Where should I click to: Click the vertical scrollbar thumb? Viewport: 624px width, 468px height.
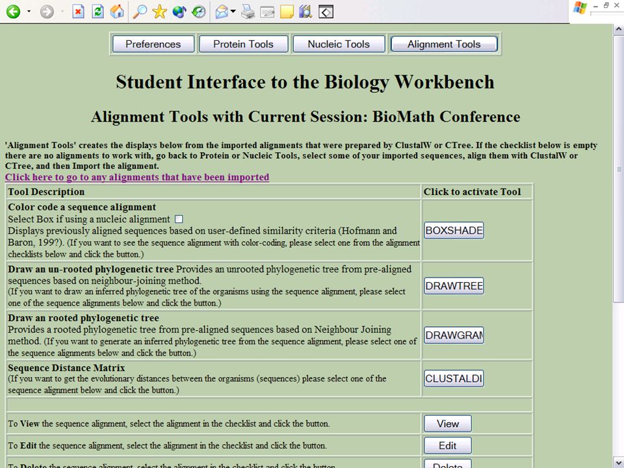coord(618,169)
